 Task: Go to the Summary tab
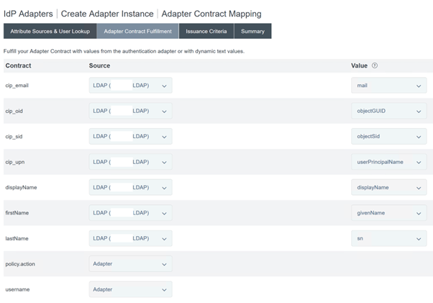click(252, 31)
